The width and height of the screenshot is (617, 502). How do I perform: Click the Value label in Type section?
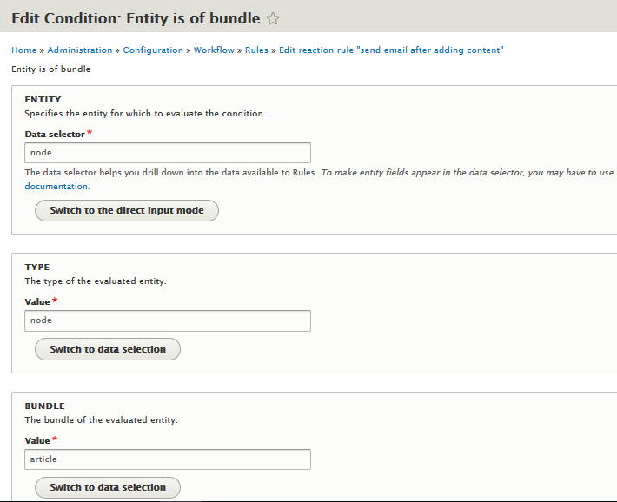[37, 301]
